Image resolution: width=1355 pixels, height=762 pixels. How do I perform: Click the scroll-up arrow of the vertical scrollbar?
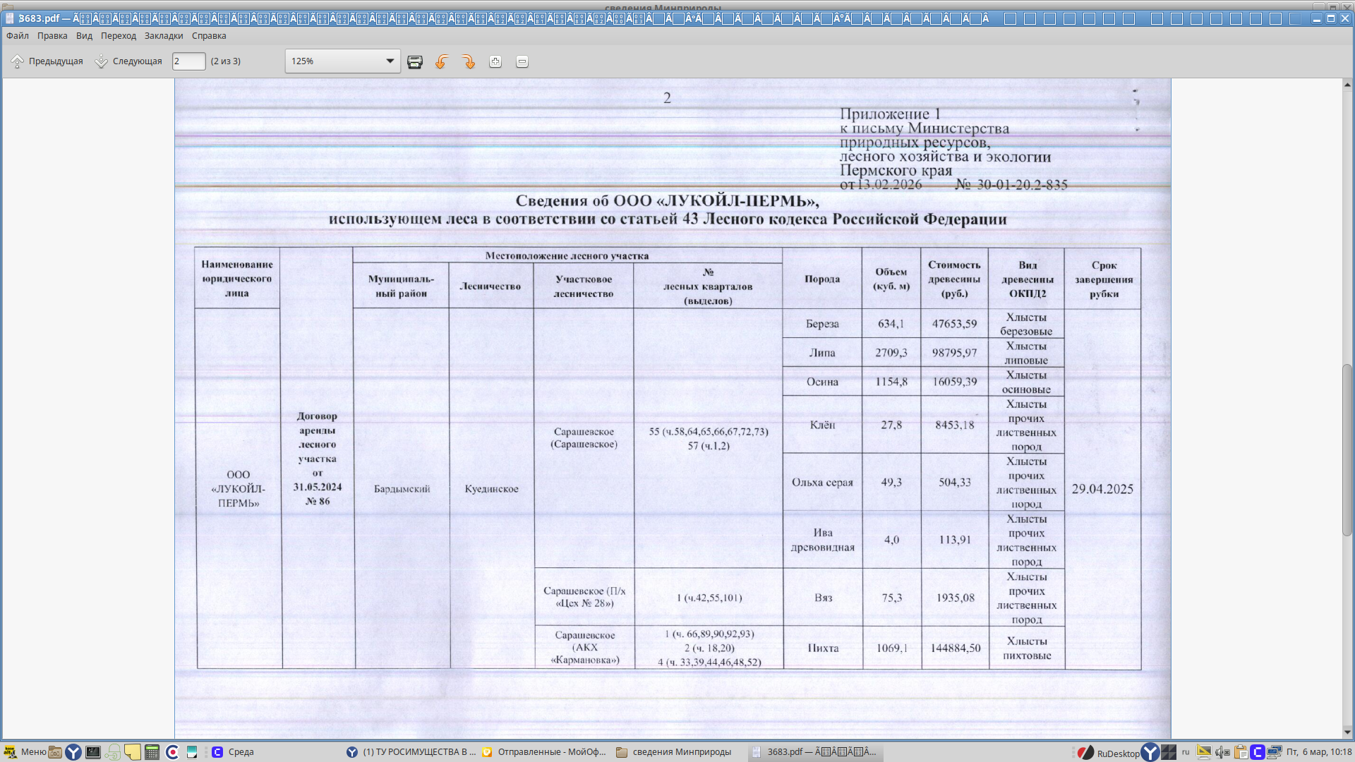1347,85
